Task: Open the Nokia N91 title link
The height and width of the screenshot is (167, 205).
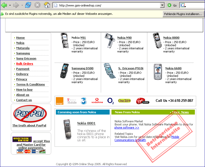Action: (x=78, y=38)
